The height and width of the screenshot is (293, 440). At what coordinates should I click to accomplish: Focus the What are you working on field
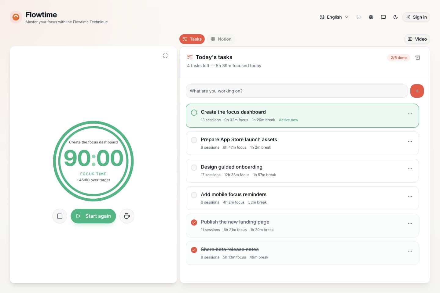coord(297,91)
